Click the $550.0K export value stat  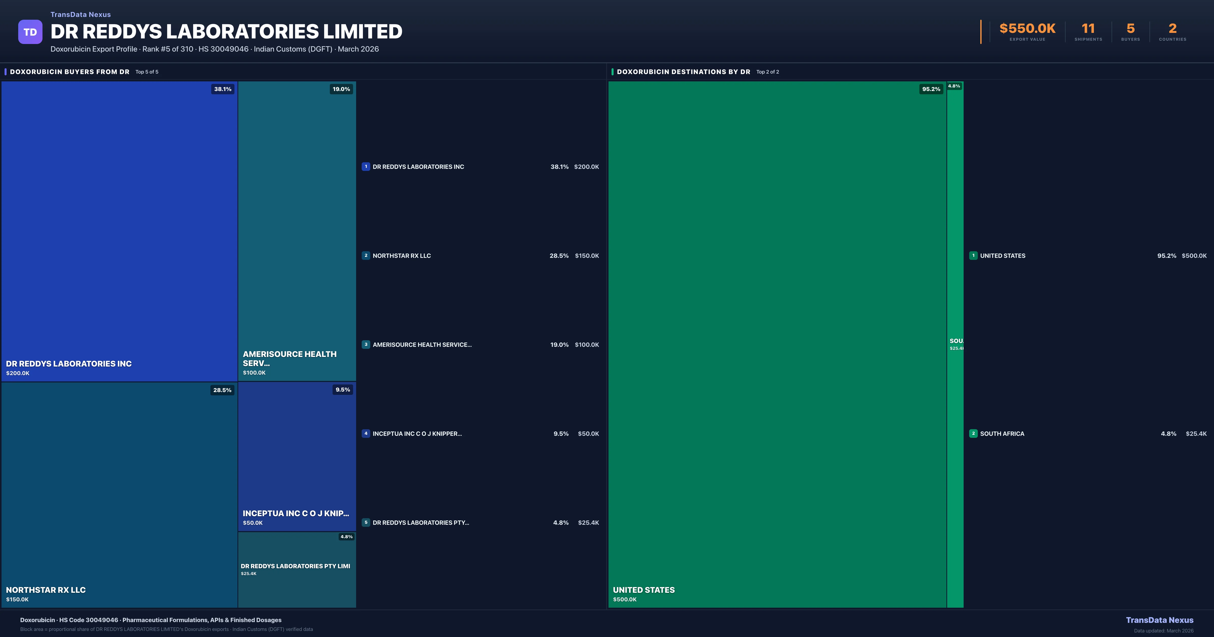point(1027,29)
